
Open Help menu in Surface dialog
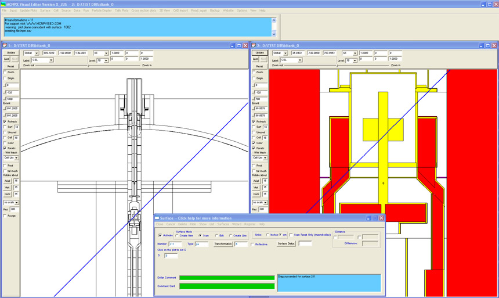[262, 224]
